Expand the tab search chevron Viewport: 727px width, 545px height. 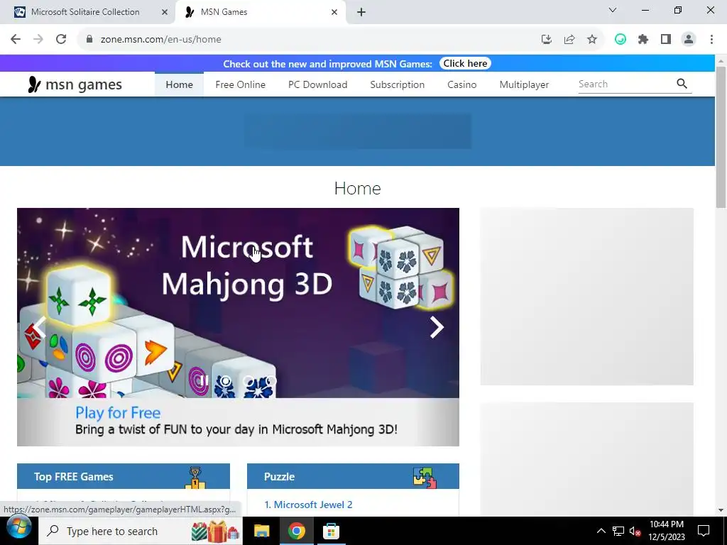(x=613, y=10)
